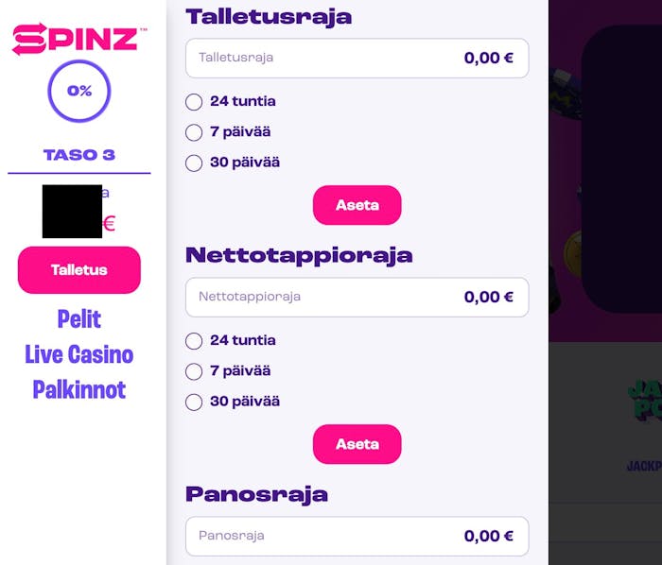662x565 pixels.
Task: Select 30 päivää for Talletusraja
Action: coord(195,163)
